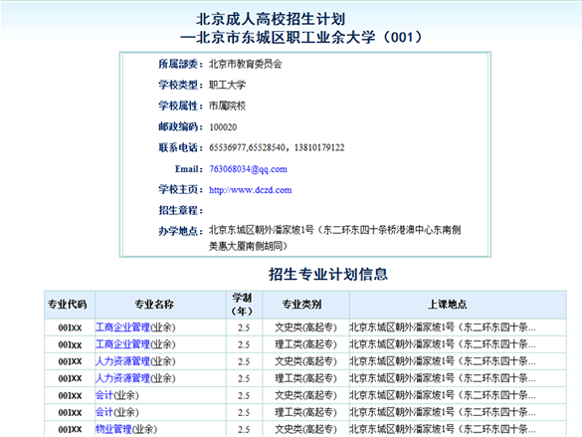Click the 招生专业计划信息 section heading
This screenshot has height=437, width=582.
(328, 275)
